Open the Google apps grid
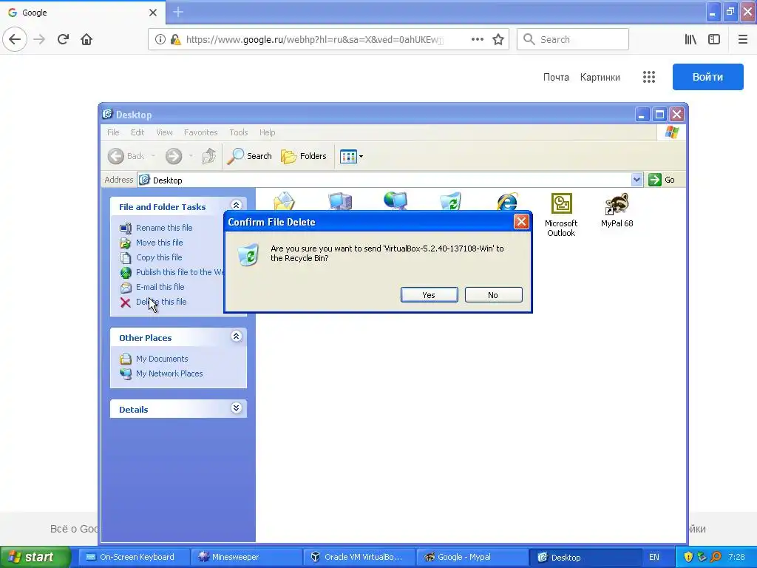 pyautogui.click(x=649, y=77)
